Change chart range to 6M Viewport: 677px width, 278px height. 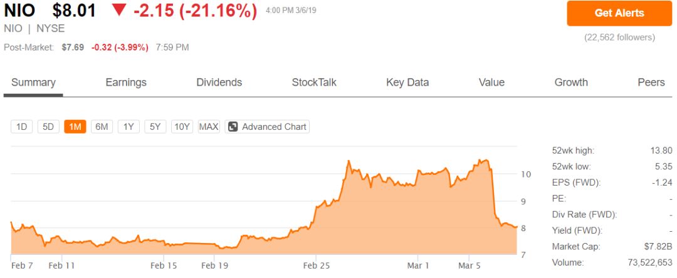pos(102,127)
